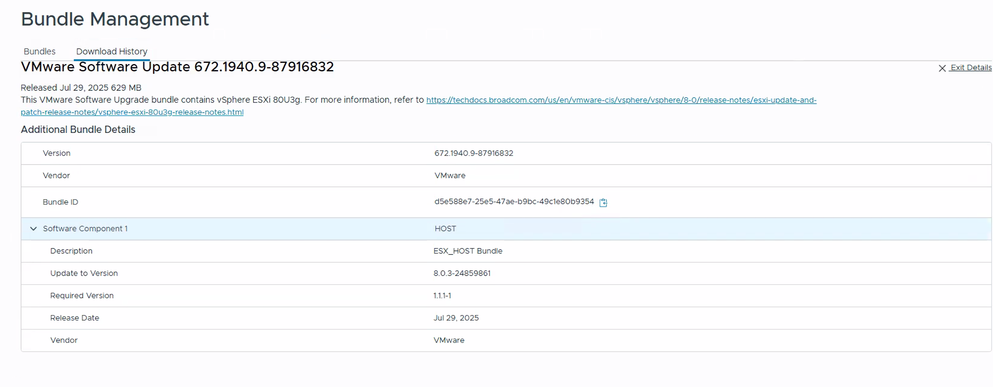Click the VMware Software Update 672.1940.9-87916832 title
This screenshot has height=387, width=993.
[177, 66]
